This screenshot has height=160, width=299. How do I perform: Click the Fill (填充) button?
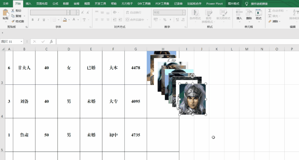(x=274, y=16)
